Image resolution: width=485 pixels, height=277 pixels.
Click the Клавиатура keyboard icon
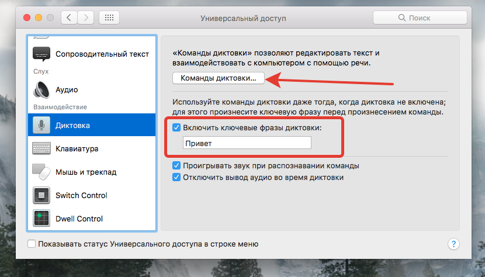click(x=41, y=148)
